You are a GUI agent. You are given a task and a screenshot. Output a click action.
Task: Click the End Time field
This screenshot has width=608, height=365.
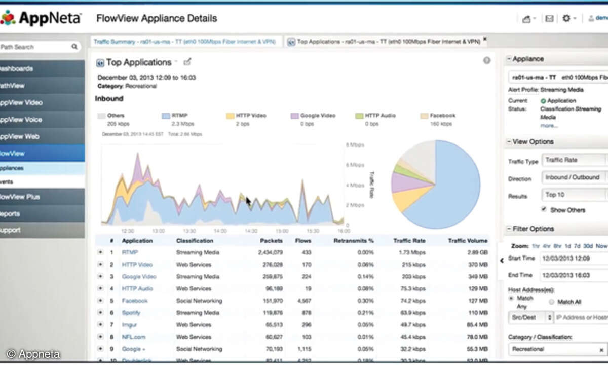[574, 275]
